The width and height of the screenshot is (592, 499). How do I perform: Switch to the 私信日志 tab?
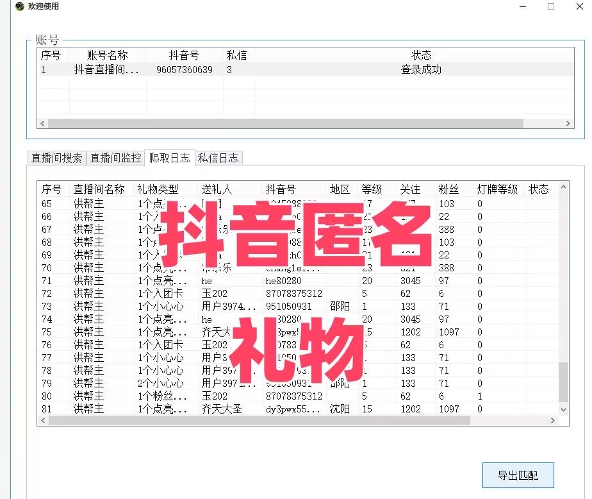click(218, 157)
